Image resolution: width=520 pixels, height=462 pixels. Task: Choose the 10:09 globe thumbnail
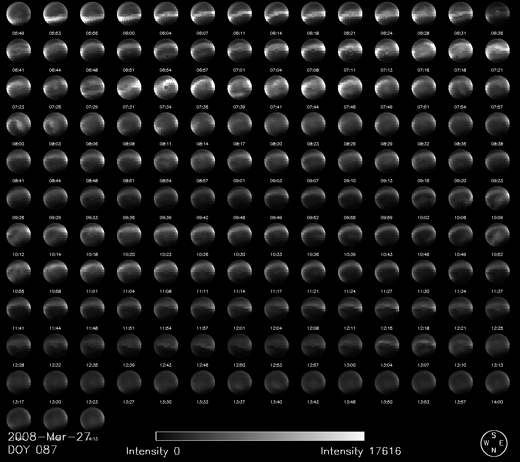[x=497, y=199]
